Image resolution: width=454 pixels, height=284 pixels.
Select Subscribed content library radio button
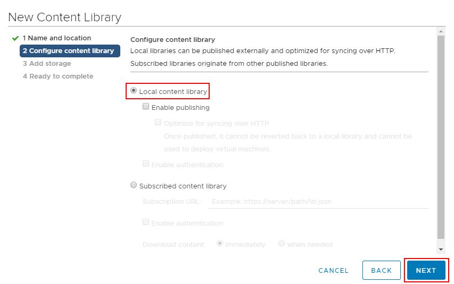point(134,185)
